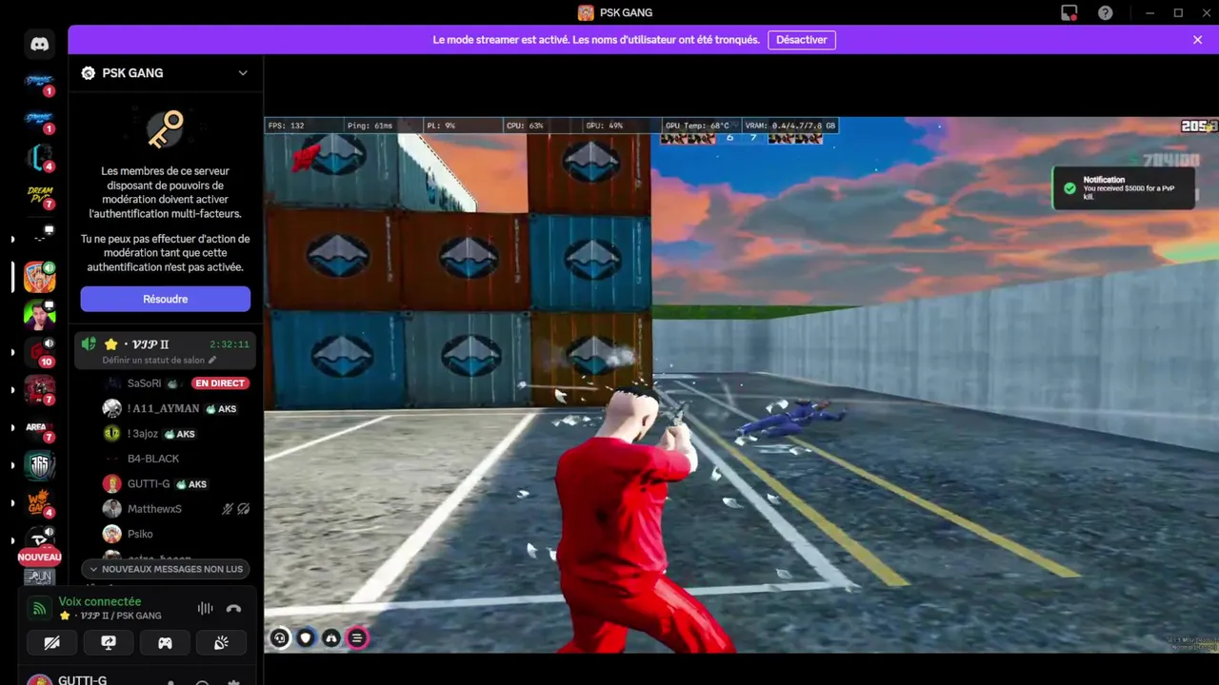The image size is (1219, 685).
Task: Click the Ping: 61ms overlay readout
Action: [370, 126]
